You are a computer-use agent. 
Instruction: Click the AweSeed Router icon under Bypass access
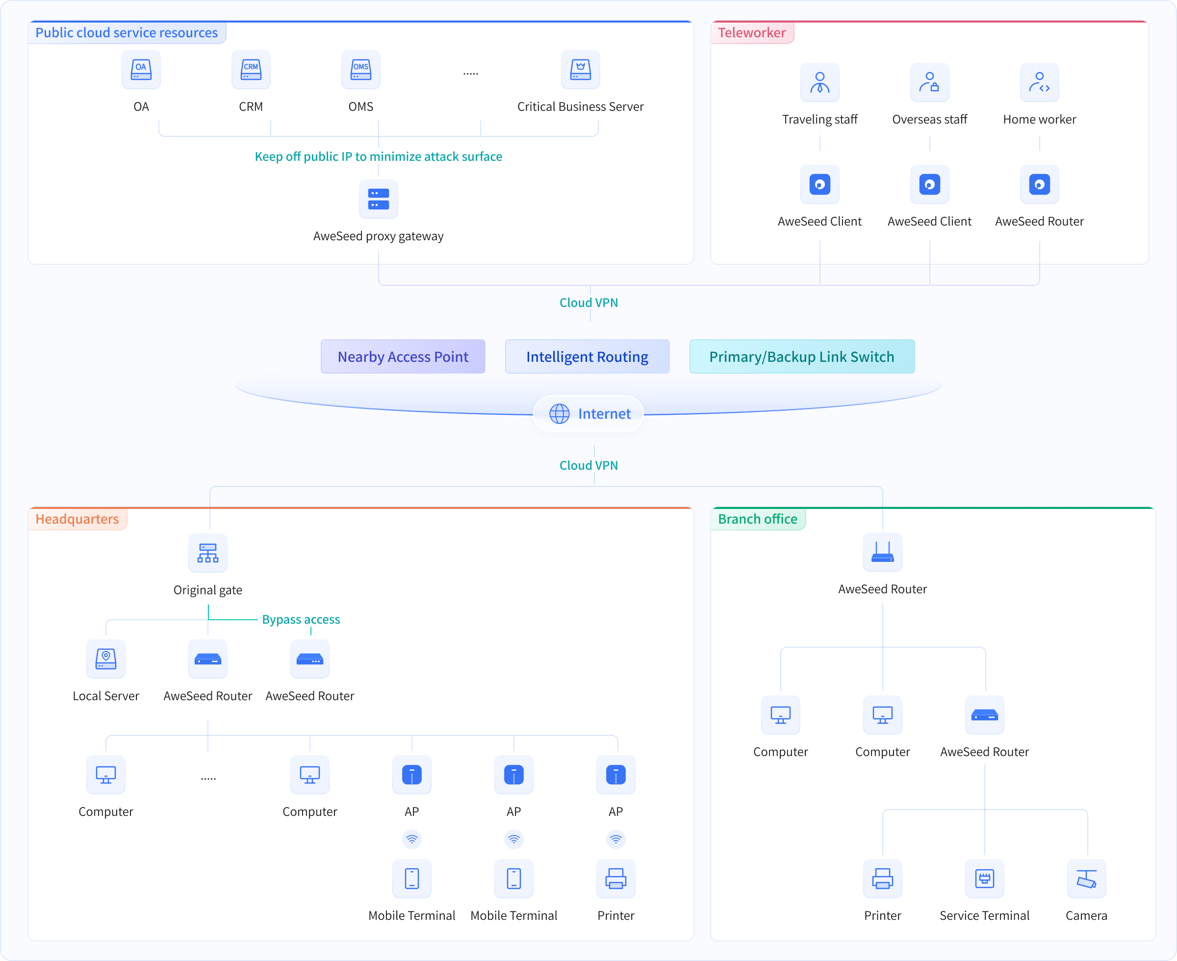309,659
